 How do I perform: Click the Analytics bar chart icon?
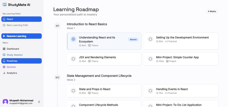tap(4, 73)
